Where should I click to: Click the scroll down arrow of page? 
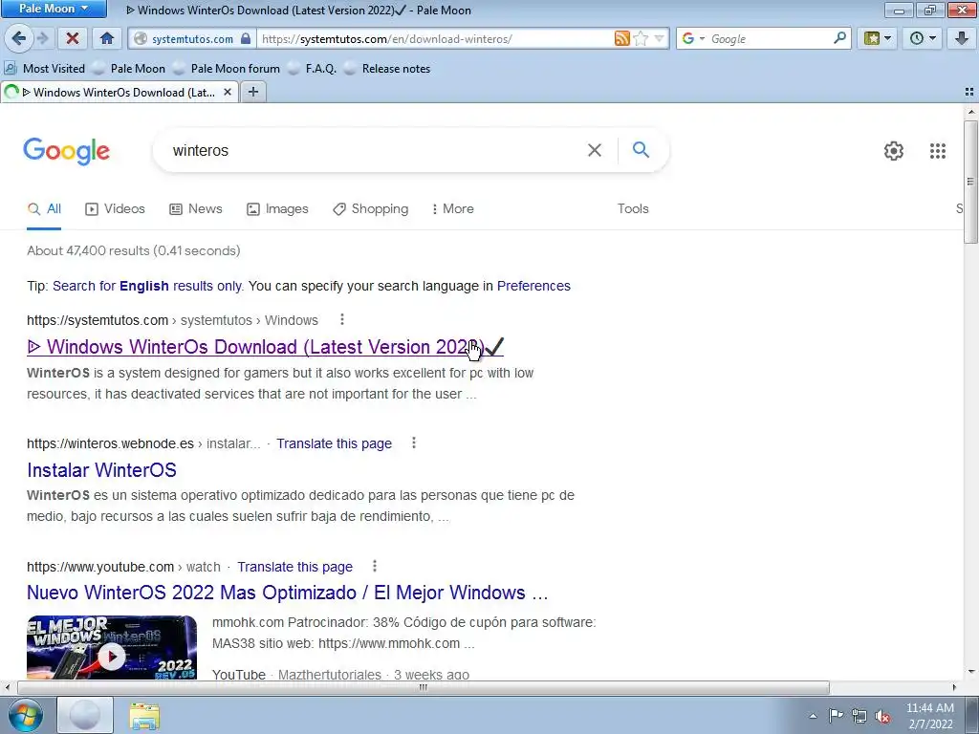[971, 672]
